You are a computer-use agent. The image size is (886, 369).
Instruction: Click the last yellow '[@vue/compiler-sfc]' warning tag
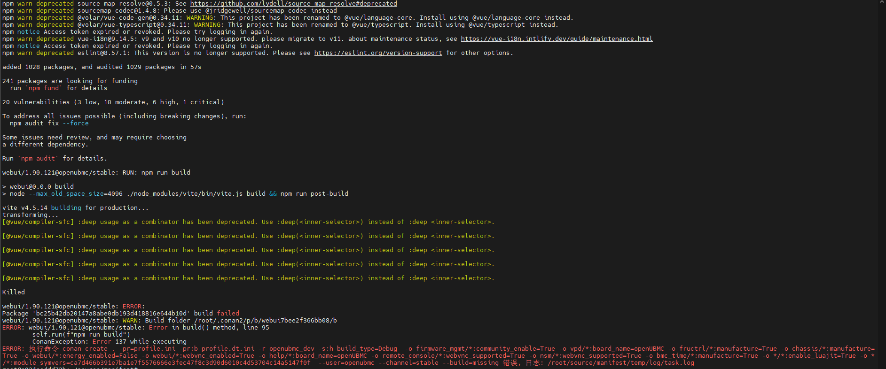38,278
